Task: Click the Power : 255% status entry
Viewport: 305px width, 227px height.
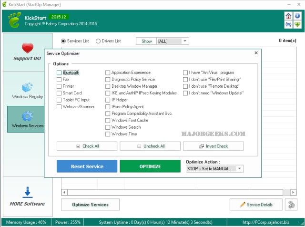Action: pyautogui.click(x=68, y=222)
